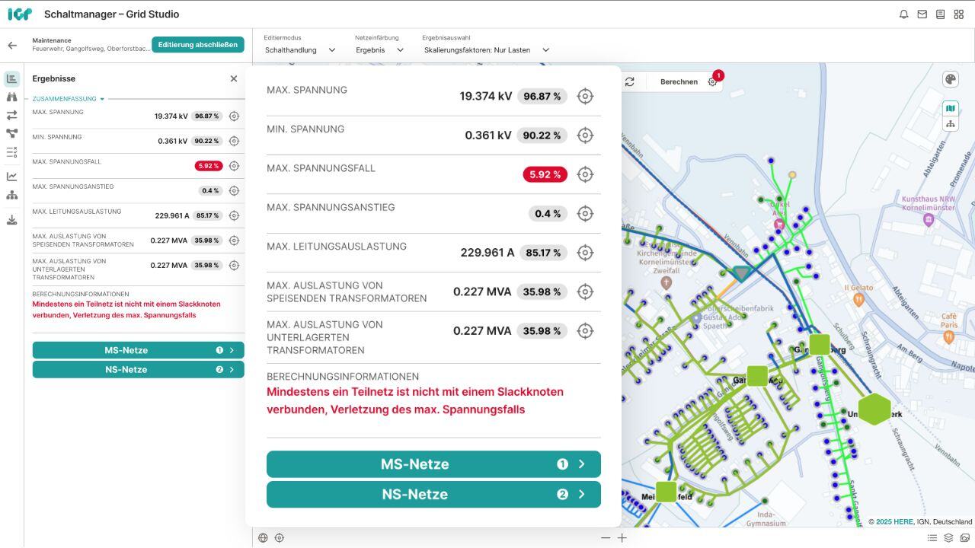Open the list icon in the bottom bar
975x548 pixels.
point(932,538)
